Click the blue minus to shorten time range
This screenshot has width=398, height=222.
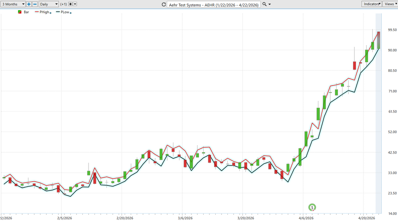[35, 4]
